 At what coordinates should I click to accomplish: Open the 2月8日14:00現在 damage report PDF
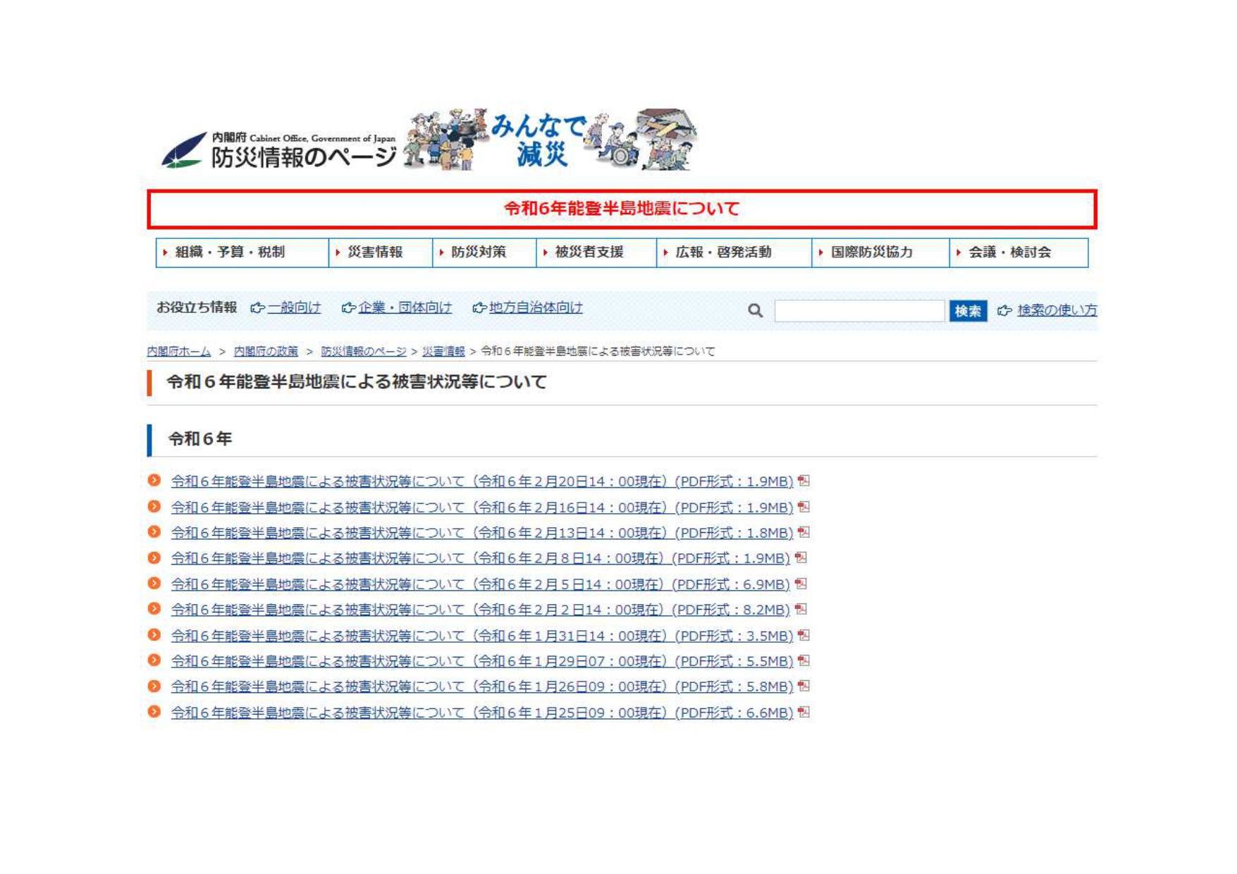pyautogui.click(x=481, y=558)
